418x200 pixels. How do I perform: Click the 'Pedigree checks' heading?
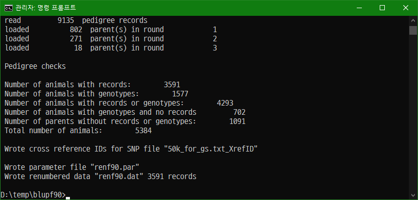point(35,66)
